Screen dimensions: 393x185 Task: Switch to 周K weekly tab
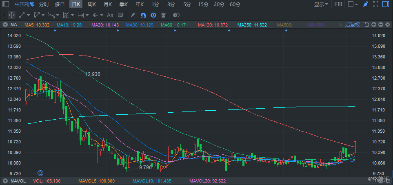(92, 4)
